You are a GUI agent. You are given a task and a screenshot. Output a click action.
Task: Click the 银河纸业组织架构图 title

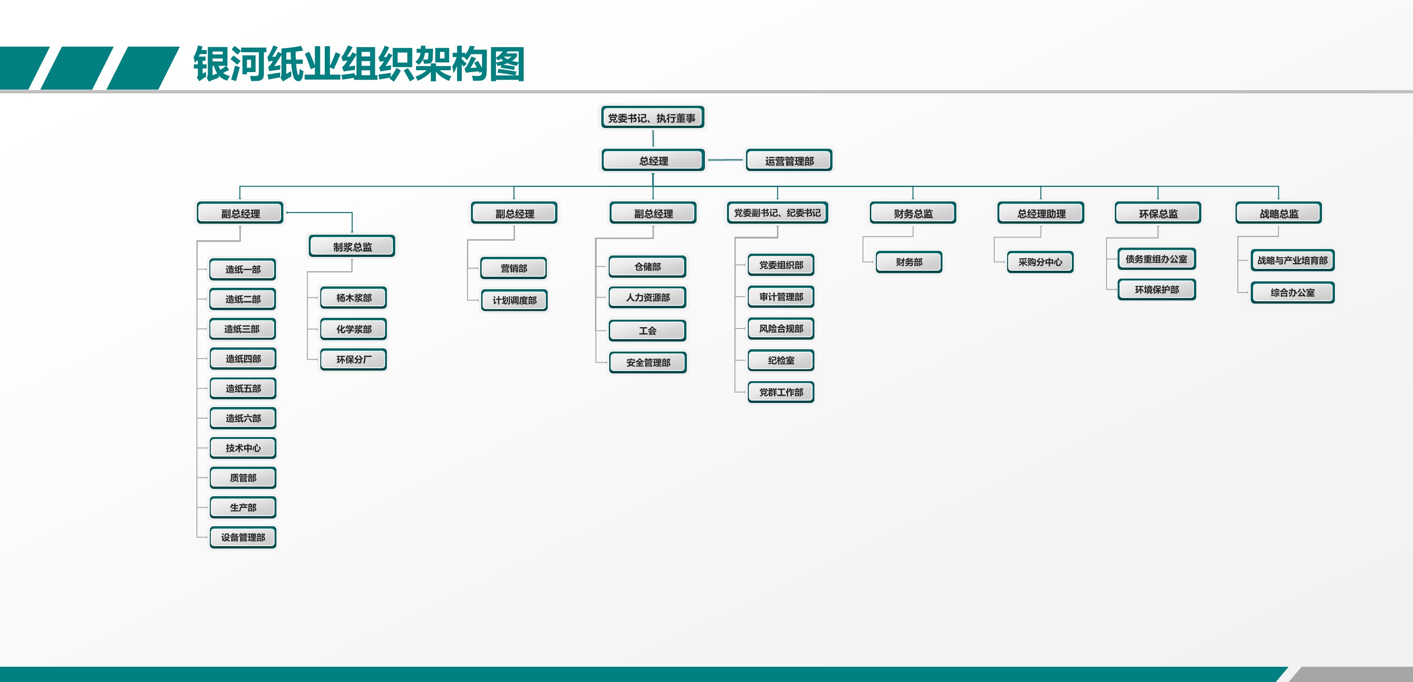[359, 65]
